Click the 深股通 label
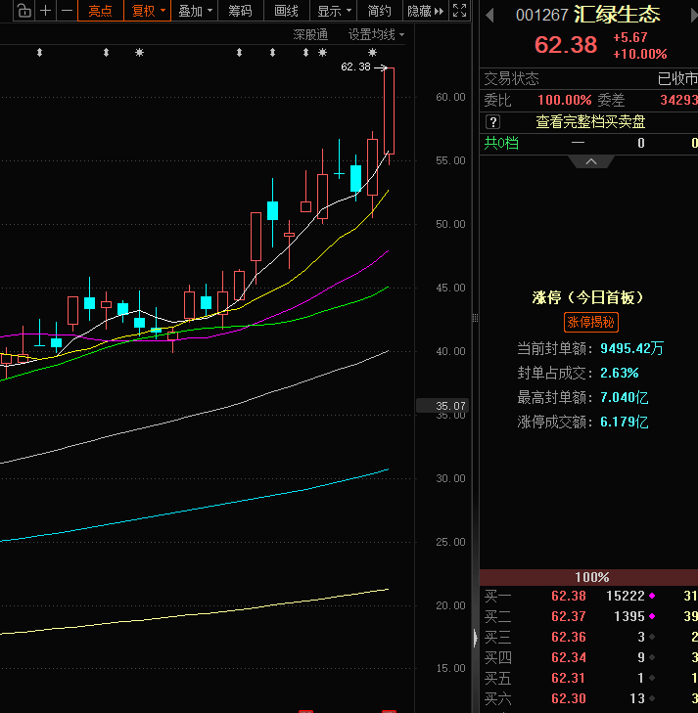The height and width of the screenshot is (713, 698). [310, 34]
